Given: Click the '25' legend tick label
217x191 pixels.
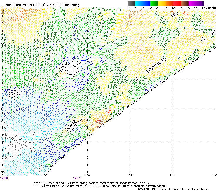Looking at the screenshot, I should click(166, 8).
